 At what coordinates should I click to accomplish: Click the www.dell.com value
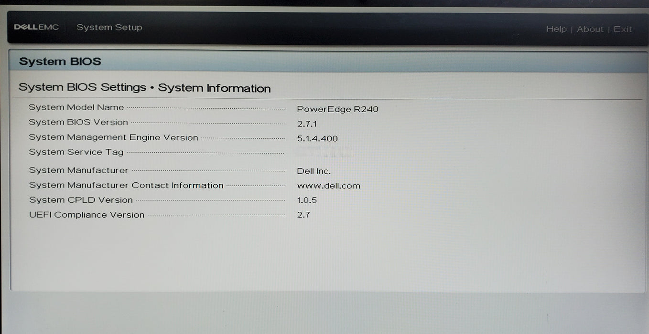[328, 186]
